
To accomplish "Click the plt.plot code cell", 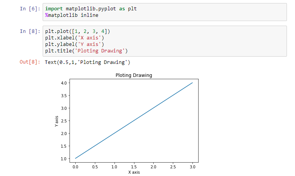I will click(165, 41).
